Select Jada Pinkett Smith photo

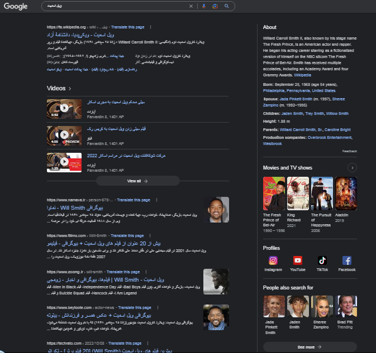(x=274, y=306)
